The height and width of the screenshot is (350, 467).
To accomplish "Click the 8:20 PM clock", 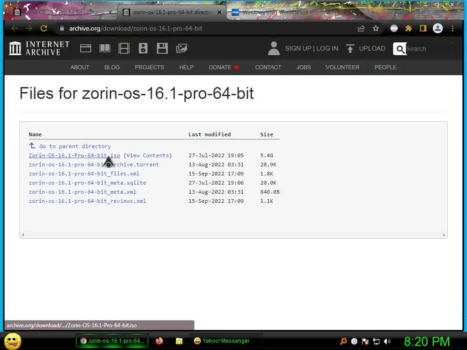I will [427, 341].
